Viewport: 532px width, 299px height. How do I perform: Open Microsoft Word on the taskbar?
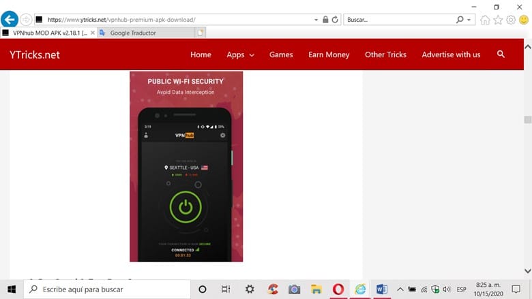[382, 289]
